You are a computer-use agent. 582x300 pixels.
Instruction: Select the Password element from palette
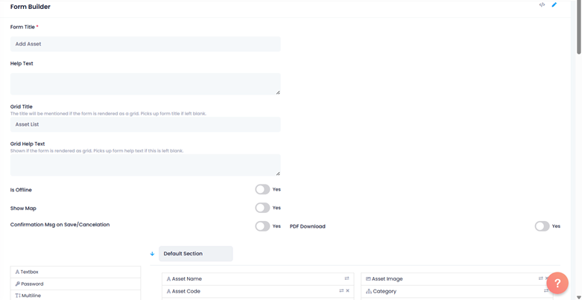tap(75, 284)
